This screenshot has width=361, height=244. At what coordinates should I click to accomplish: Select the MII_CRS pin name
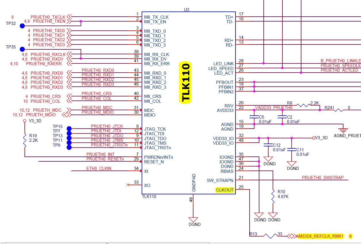(x=153, y=96)
